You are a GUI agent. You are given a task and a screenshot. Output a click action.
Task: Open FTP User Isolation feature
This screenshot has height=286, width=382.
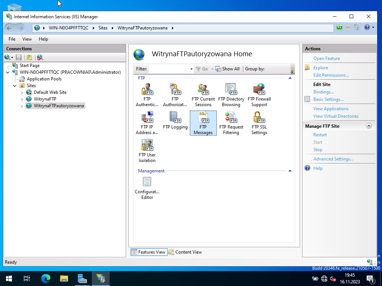tap(147, 151)
